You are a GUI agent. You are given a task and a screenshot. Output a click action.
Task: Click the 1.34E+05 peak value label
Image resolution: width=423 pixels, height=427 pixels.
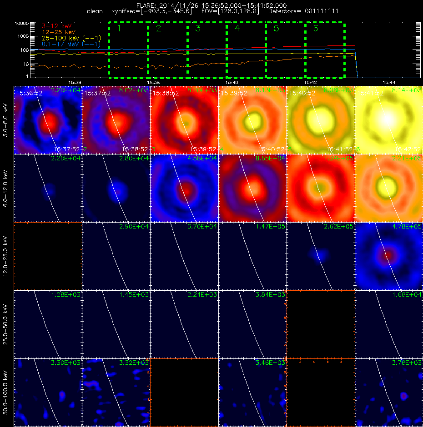(338, 158)
